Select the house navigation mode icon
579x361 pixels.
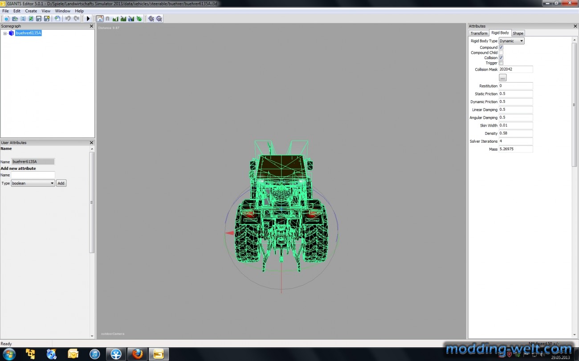coord(100,19)
